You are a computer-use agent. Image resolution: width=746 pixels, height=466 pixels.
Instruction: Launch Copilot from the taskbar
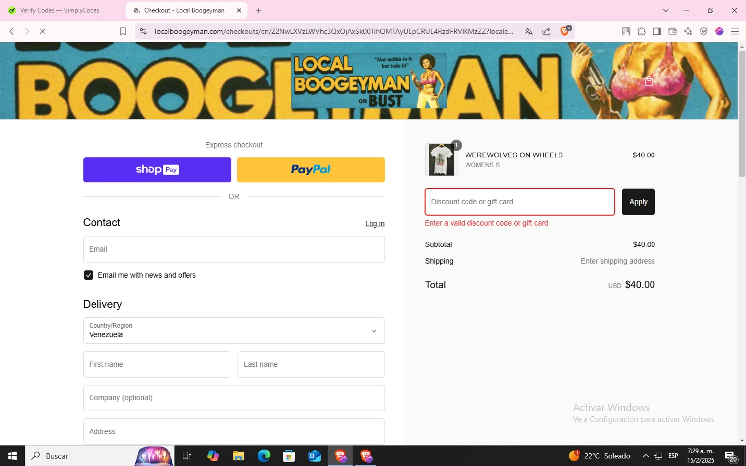(x=213, y=456)
